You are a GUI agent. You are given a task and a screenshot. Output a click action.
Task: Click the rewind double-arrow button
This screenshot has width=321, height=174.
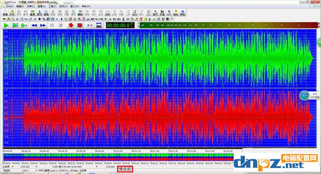pos(34,25)
